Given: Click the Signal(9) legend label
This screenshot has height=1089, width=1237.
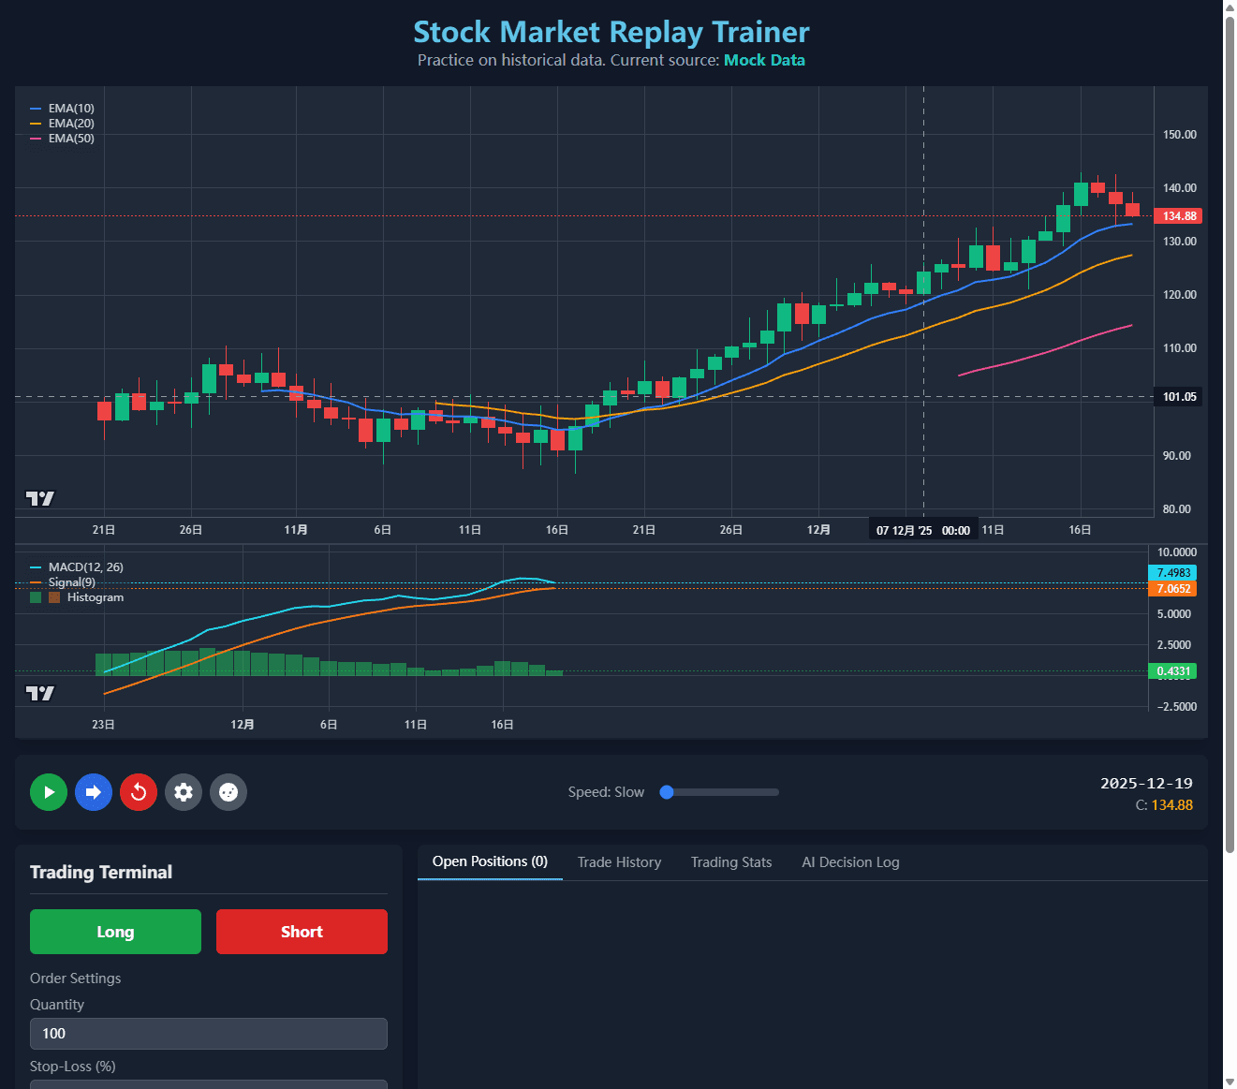Looking at the screenshot, I should tap(72, 582).
